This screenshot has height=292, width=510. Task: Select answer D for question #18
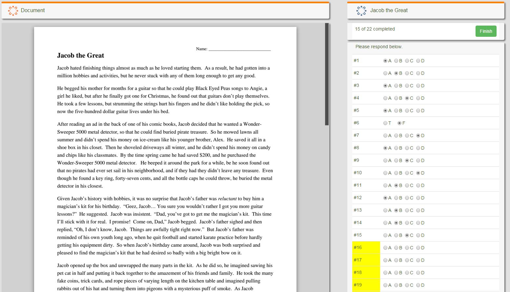tap(418, 273)
